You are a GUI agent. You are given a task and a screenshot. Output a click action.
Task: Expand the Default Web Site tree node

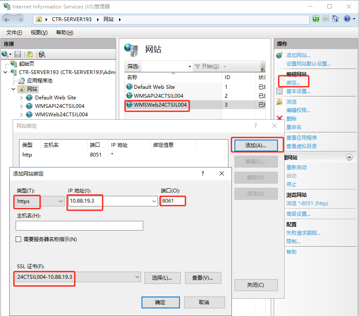pyautogui.click(x=22, y=98)
